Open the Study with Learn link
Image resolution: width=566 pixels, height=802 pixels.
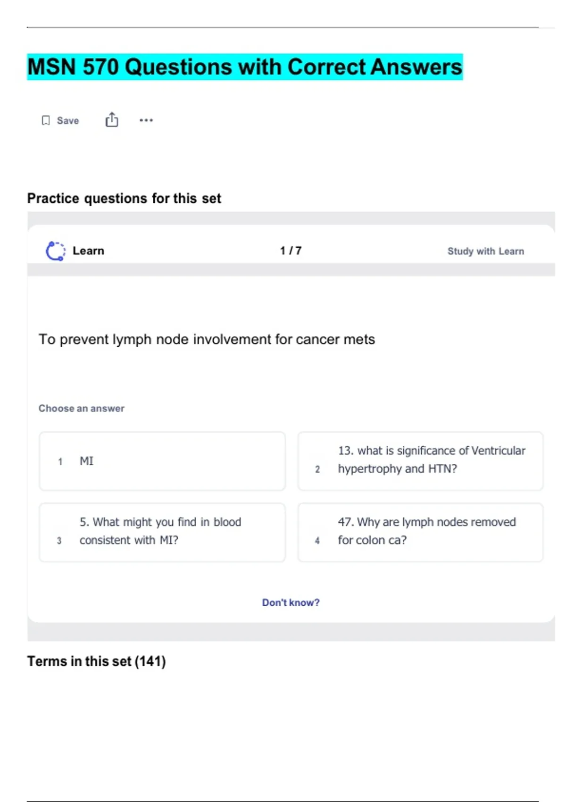[x=485, y=251]
